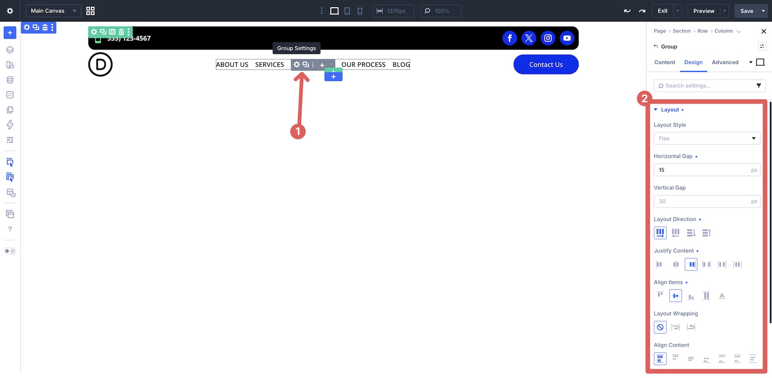
Task: Click the blue add section plus button
Action: point(333,77)
